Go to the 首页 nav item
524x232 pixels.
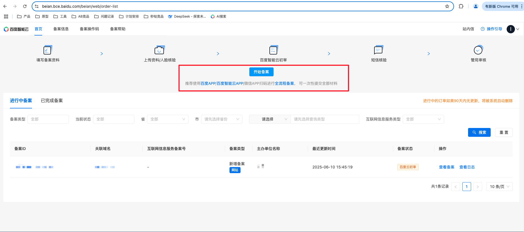[x=38, y=29]
